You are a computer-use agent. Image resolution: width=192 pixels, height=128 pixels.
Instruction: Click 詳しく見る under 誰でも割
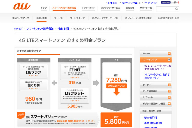pyautogui.click(x=33, y=89)
